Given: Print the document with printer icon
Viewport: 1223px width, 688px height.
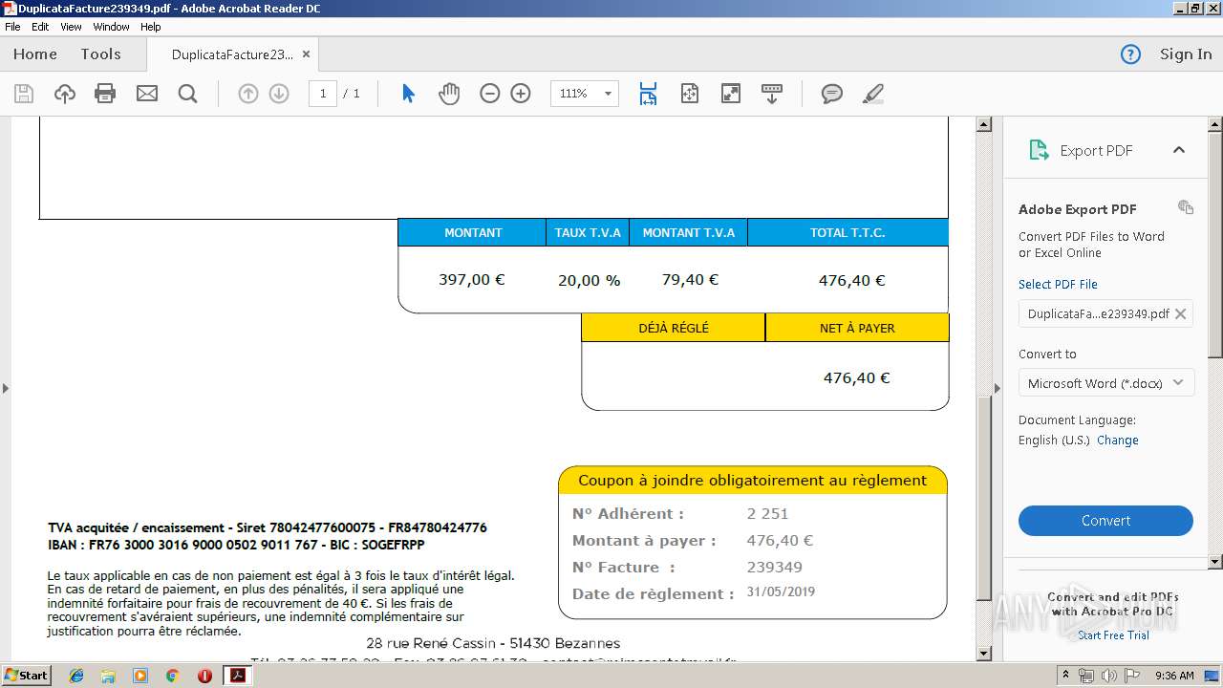Looking at the screenshot, I should 105,94.
